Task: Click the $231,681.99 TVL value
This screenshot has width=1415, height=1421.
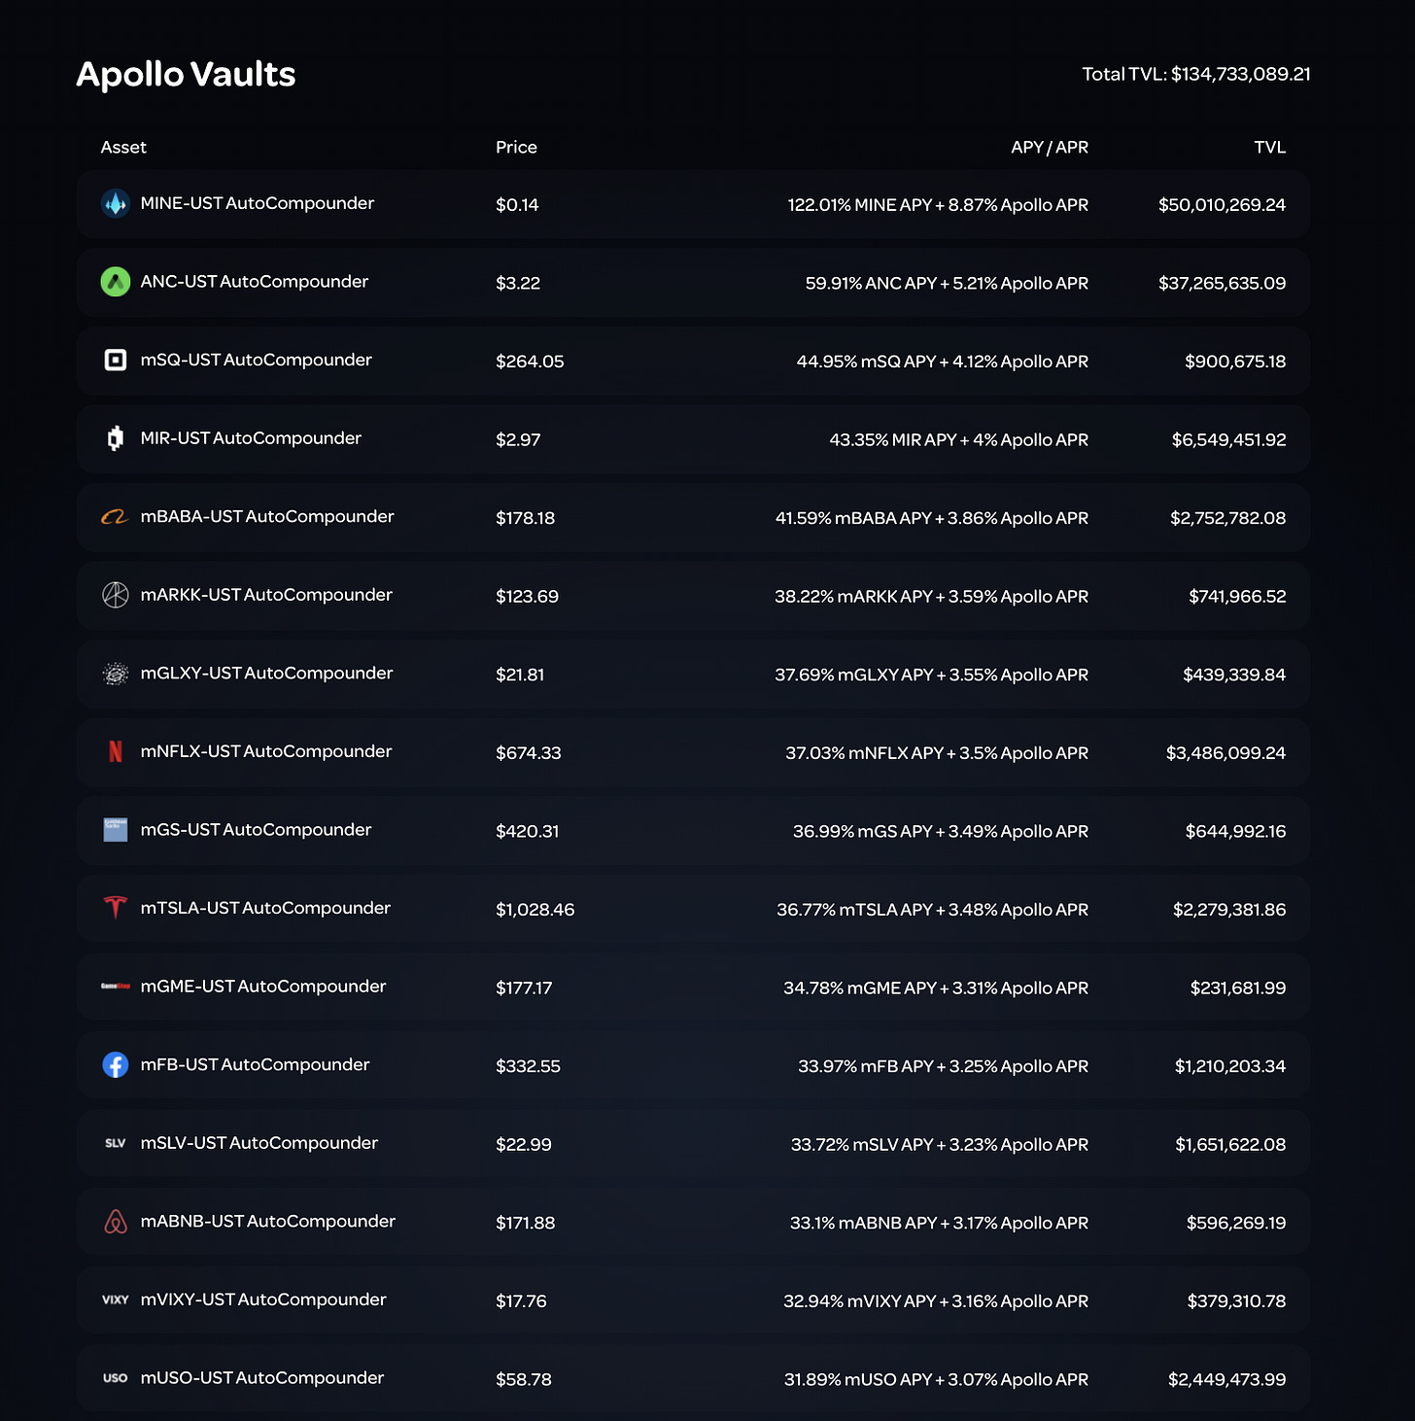Action: pyautogui.click(x=1238, y=988)
